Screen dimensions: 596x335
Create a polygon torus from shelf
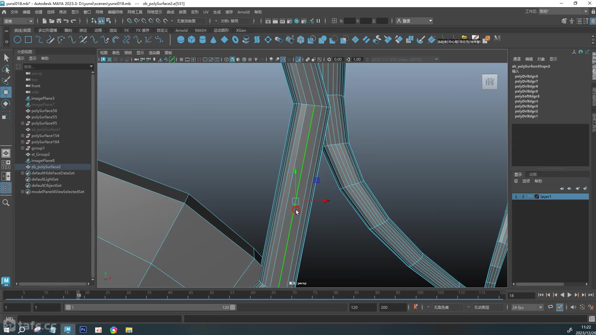235,39
